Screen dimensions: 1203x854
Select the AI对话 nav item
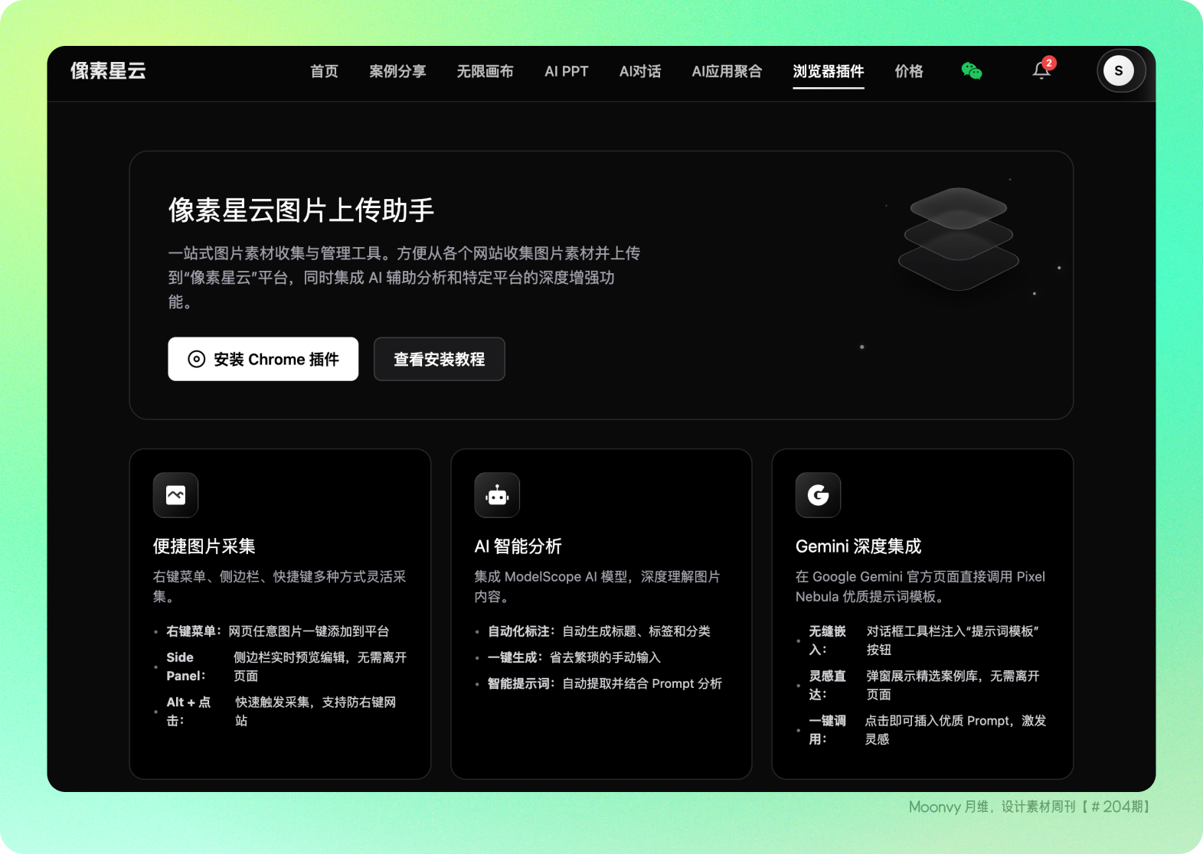[x=639, y=71]
